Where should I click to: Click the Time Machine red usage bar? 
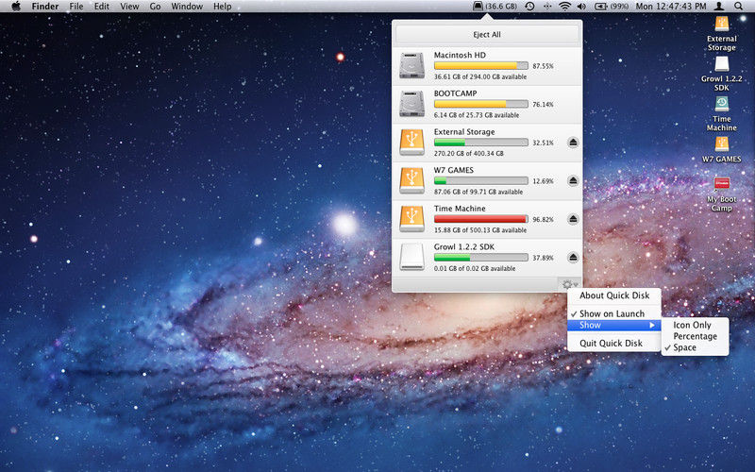pyautogui.click(x=481, y=219)
